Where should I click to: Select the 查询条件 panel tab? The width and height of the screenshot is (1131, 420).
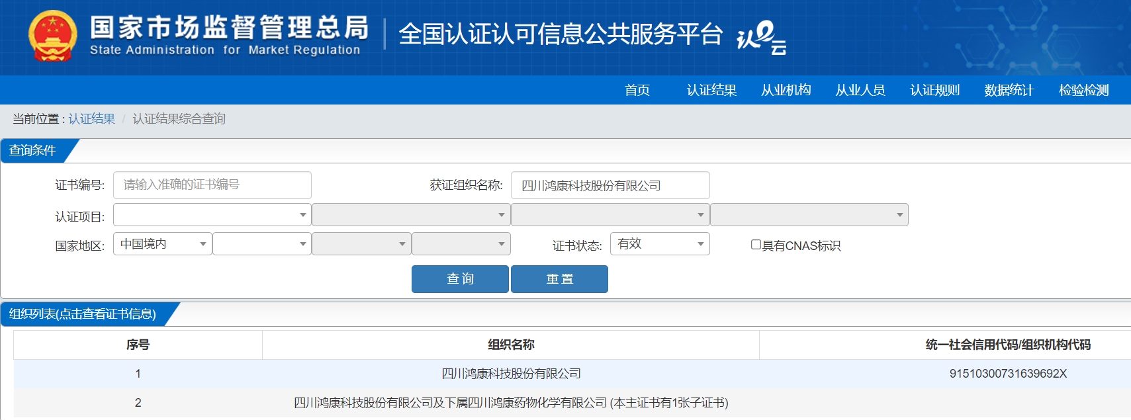point(33,151)
